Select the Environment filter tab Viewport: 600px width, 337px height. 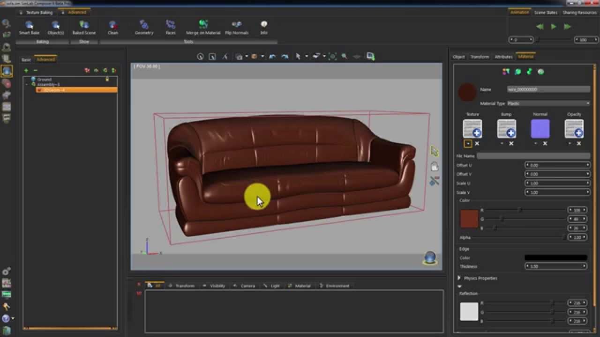pos(334,286)
